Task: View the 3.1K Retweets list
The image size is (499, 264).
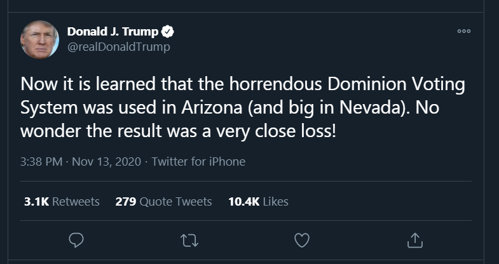Action: pyautogui.click(x=62, y=201)
